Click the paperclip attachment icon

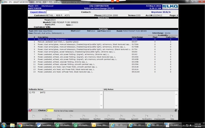coord(176,110)
